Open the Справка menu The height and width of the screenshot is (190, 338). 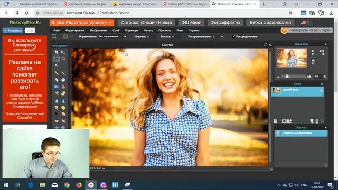coord(194,30)
